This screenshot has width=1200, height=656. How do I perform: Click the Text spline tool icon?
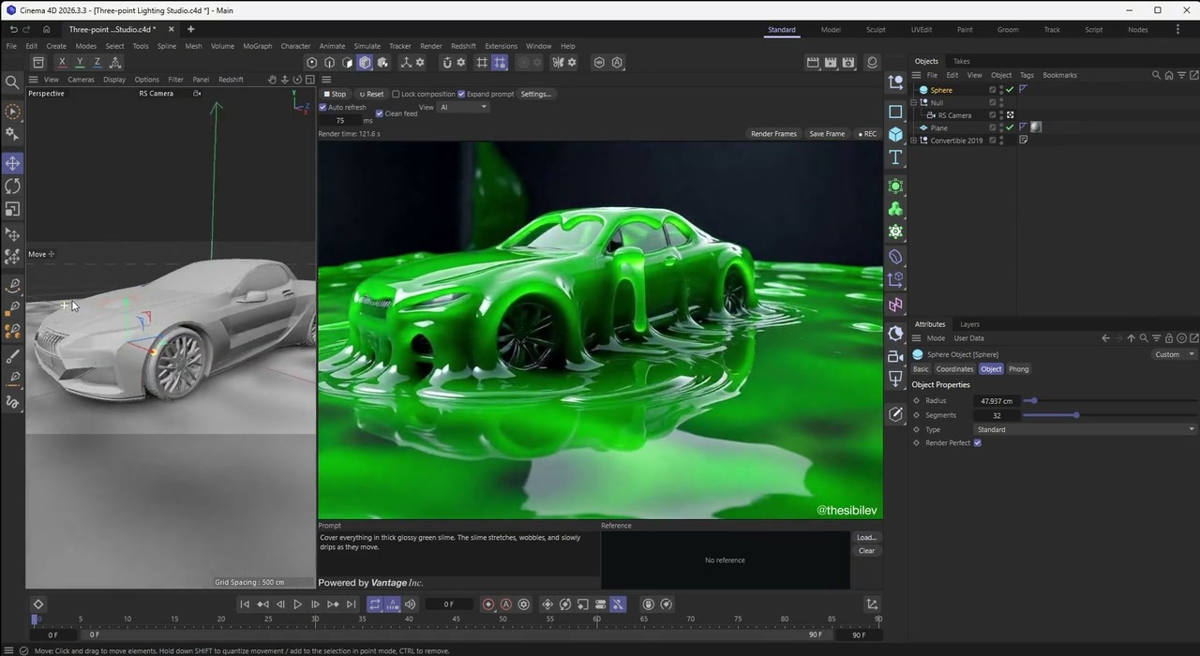(895, 157)
